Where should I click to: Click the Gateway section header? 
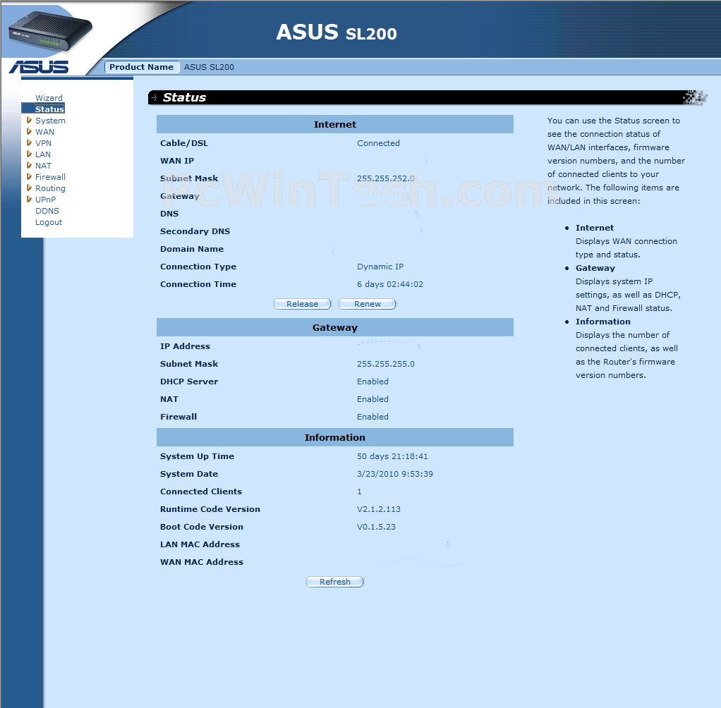pyautogui.click(x=334, y=327)
